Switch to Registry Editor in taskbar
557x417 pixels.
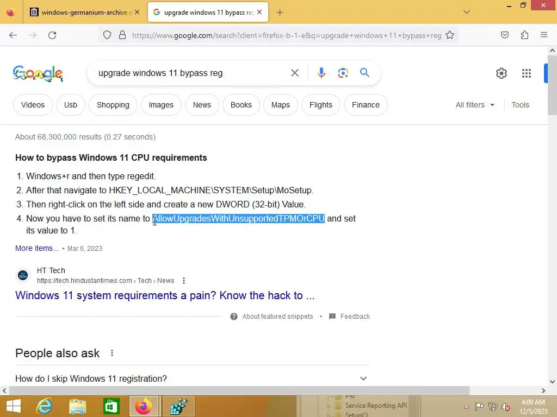point(178,406)
